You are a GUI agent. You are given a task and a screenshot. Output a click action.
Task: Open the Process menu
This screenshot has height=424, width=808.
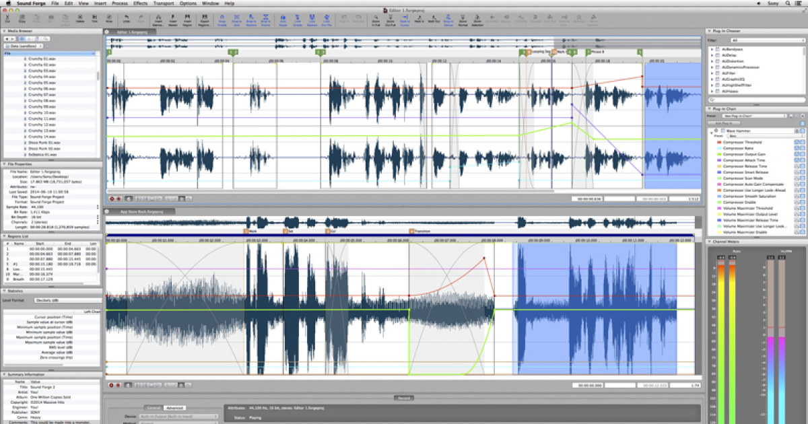[120, 3]
